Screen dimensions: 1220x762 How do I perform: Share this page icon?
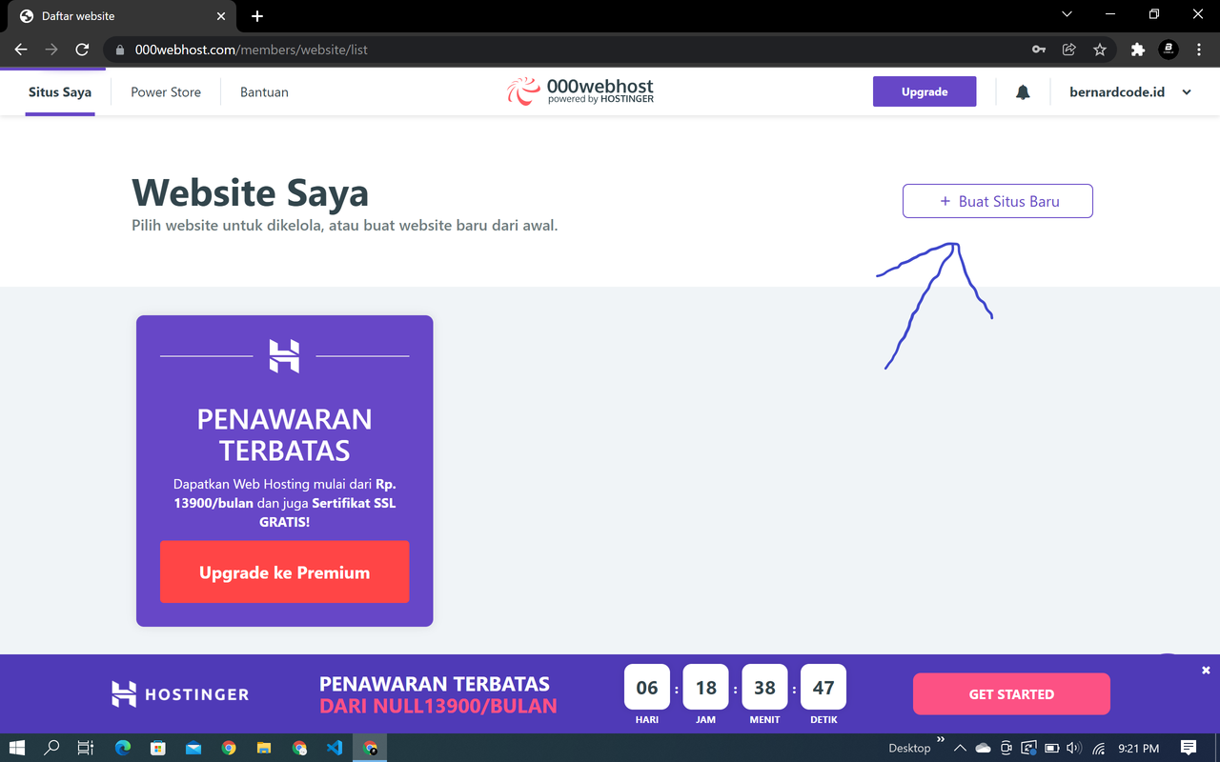pyautogui.click(x=1069, y=50)
